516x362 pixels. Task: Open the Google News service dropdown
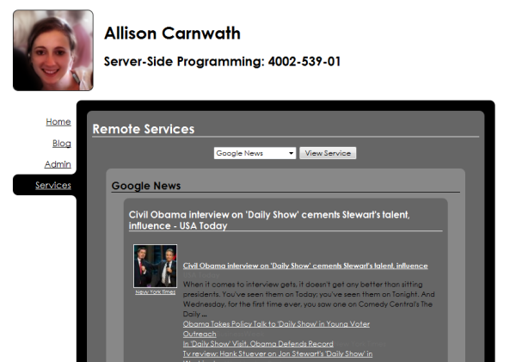[x=255, y=153]
